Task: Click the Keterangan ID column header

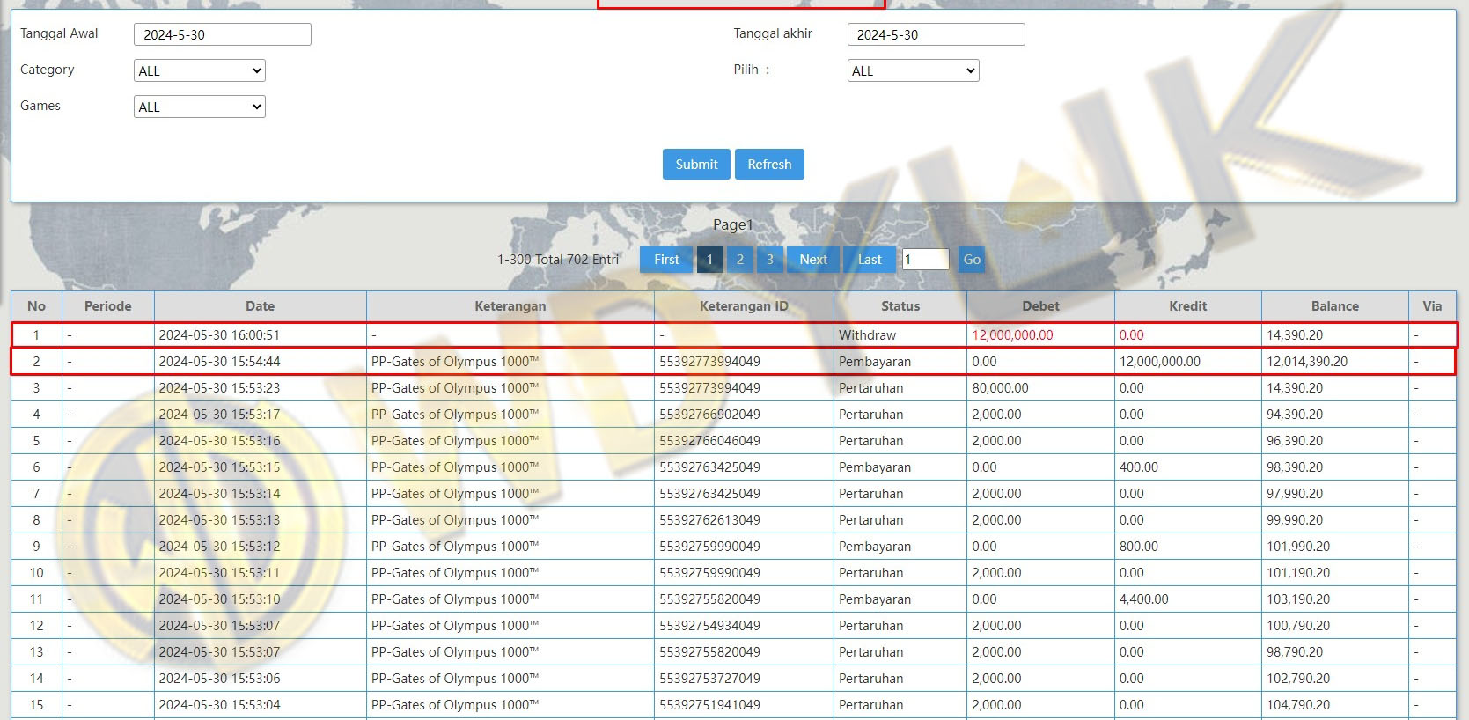Action: (x=744, y=306)
